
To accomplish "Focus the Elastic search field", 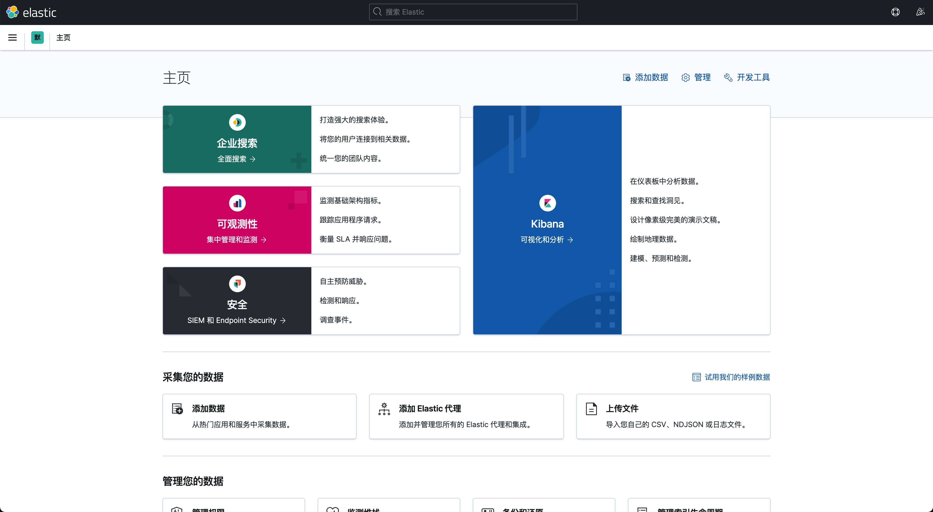I will (473, 12).
